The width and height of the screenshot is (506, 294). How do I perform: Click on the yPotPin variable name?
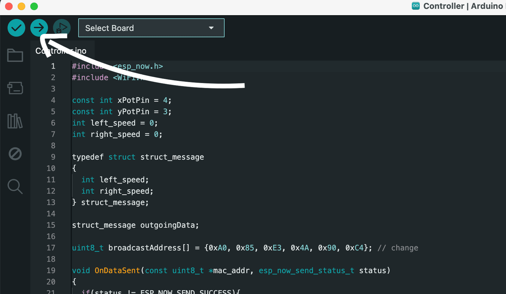pos(133,112)
